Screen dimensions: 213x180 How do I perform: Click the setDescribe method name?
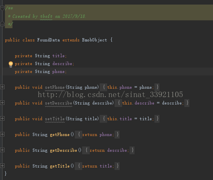coord(59,103)
